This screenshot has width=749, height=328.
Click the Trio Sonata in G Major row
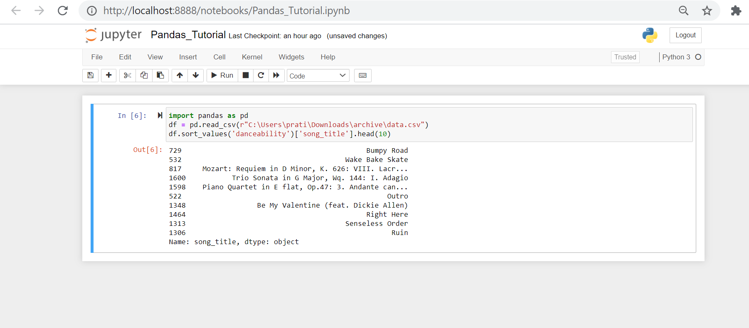(288, 178)
